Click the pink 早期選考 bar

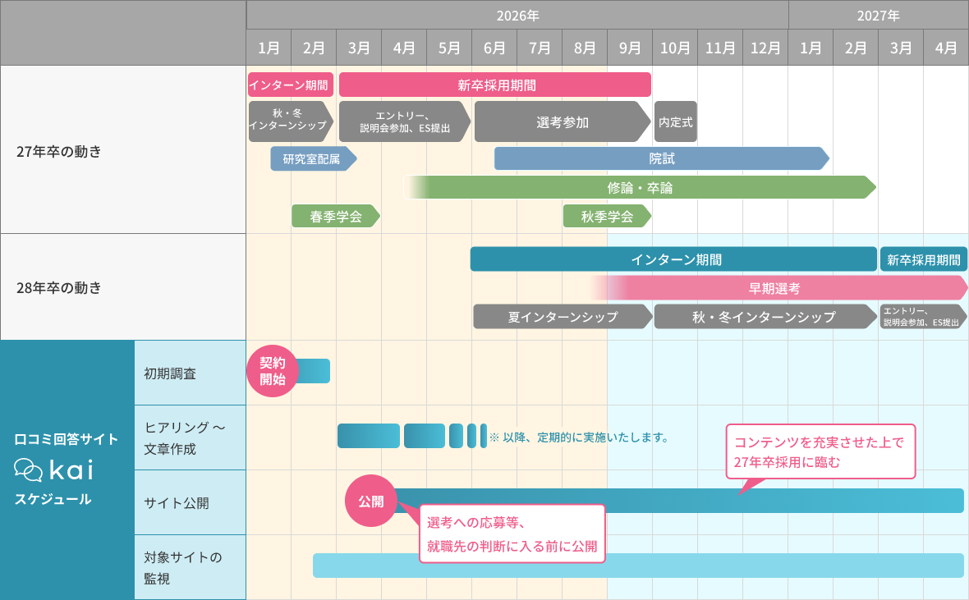click(x=774, y=288)
